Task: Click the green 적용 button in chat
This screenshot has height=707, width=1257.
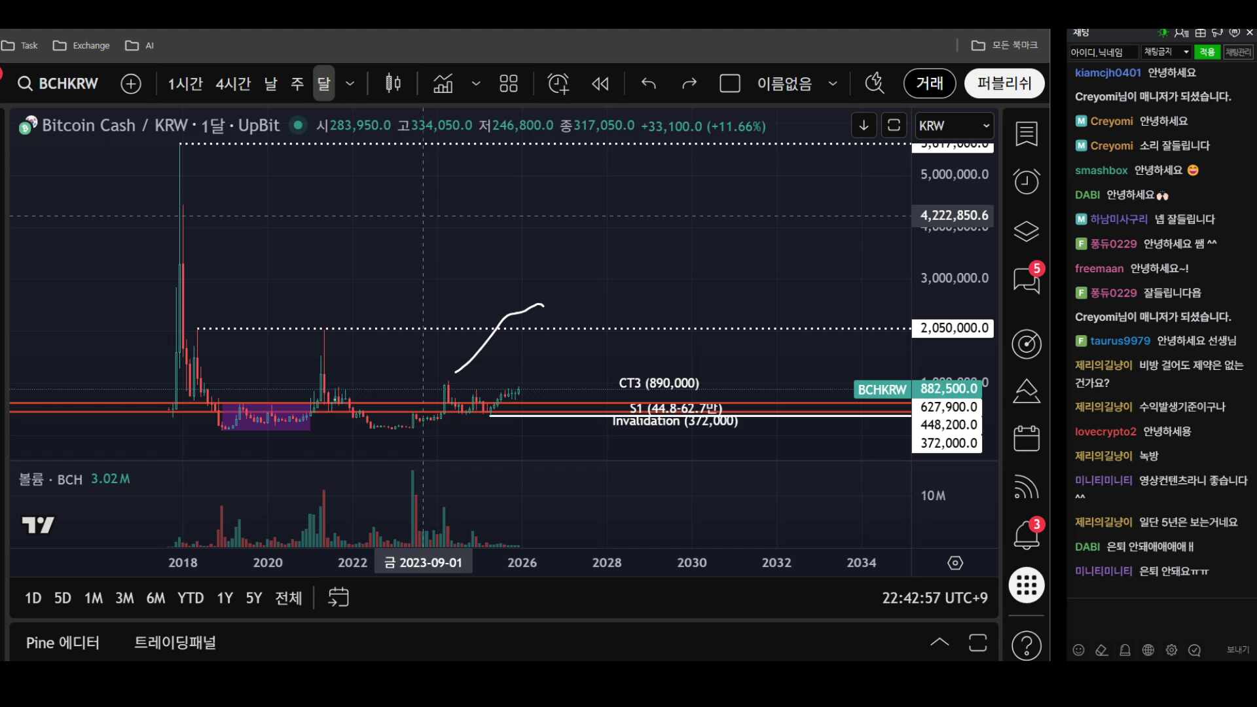Action: tap(1207, 52)
